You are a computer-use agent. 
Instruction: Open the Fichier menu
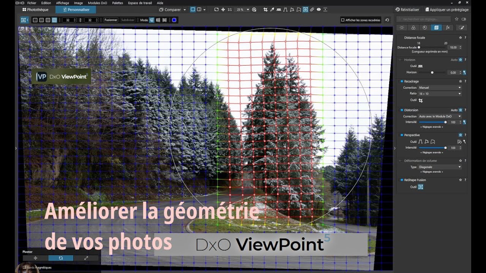pos(32,3)
